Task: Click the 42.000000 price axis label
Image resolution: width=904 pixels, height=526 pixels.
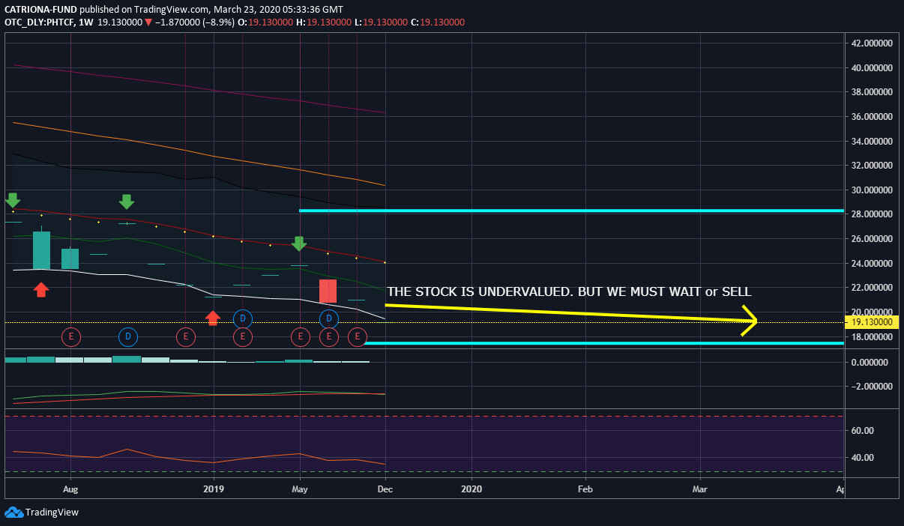Action: click(872, 43)
